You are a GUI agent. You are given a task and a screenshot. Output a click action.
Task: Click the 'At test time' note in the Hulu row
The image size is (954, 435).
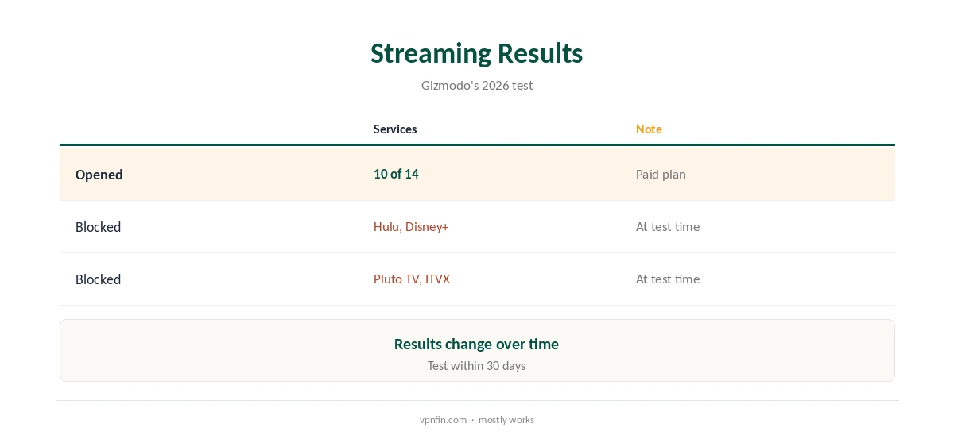coord(668,227)
